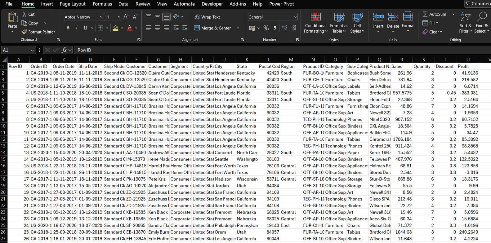The width and height of the screenshot is (491, 243).
Task: Center text horizontally
Action: [x=158, y=28]
